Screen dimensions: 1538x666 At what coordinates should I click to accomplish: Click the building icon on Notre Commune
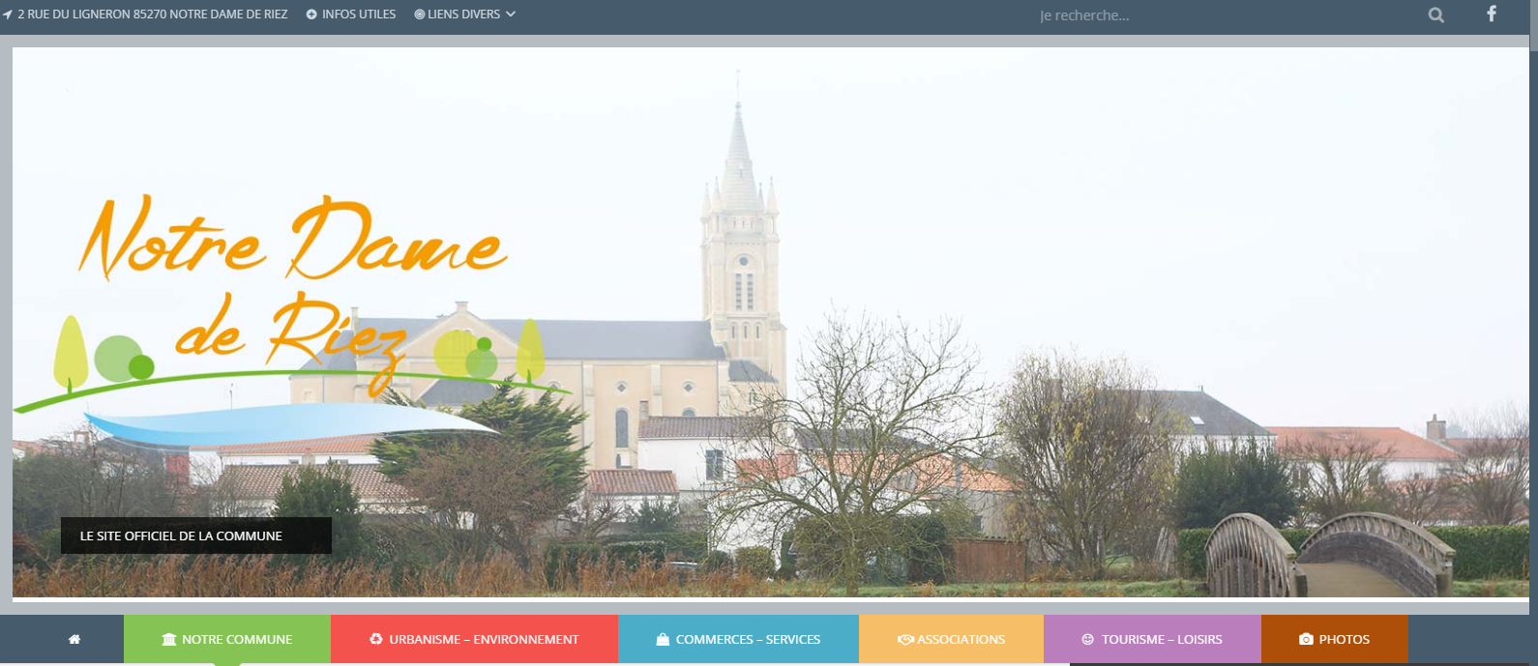tap(169, 639)
